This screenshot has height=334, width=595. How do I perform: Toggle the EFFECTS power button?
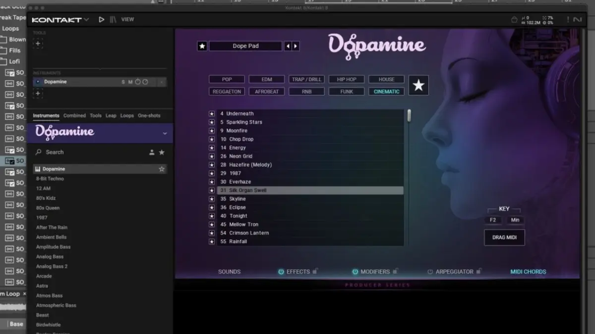[281, 272]
